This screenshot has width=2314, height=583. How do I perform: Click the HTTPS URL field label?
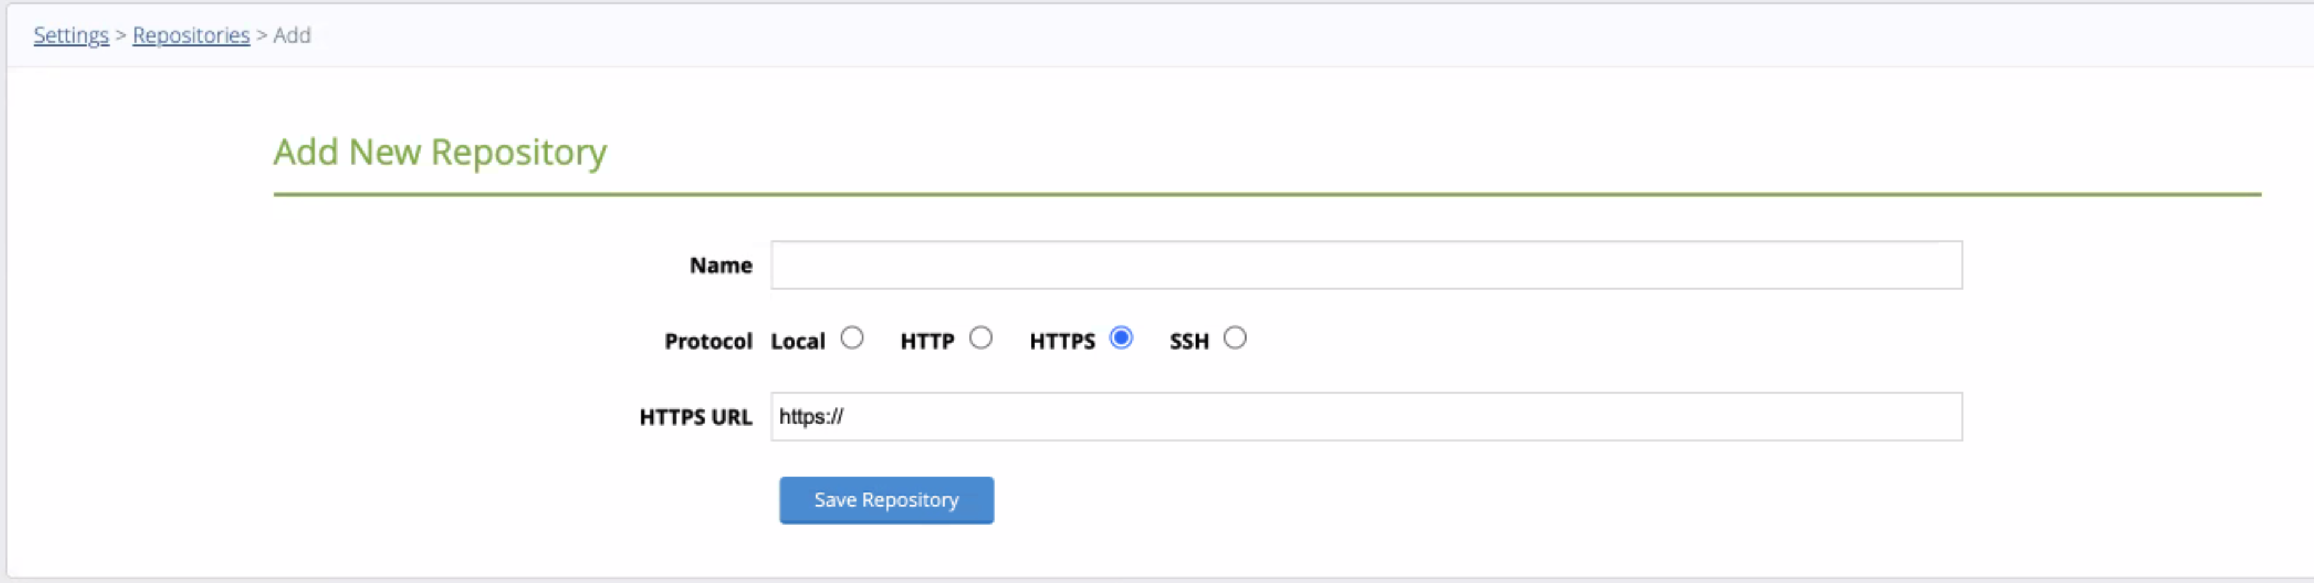tap(696, 417)
